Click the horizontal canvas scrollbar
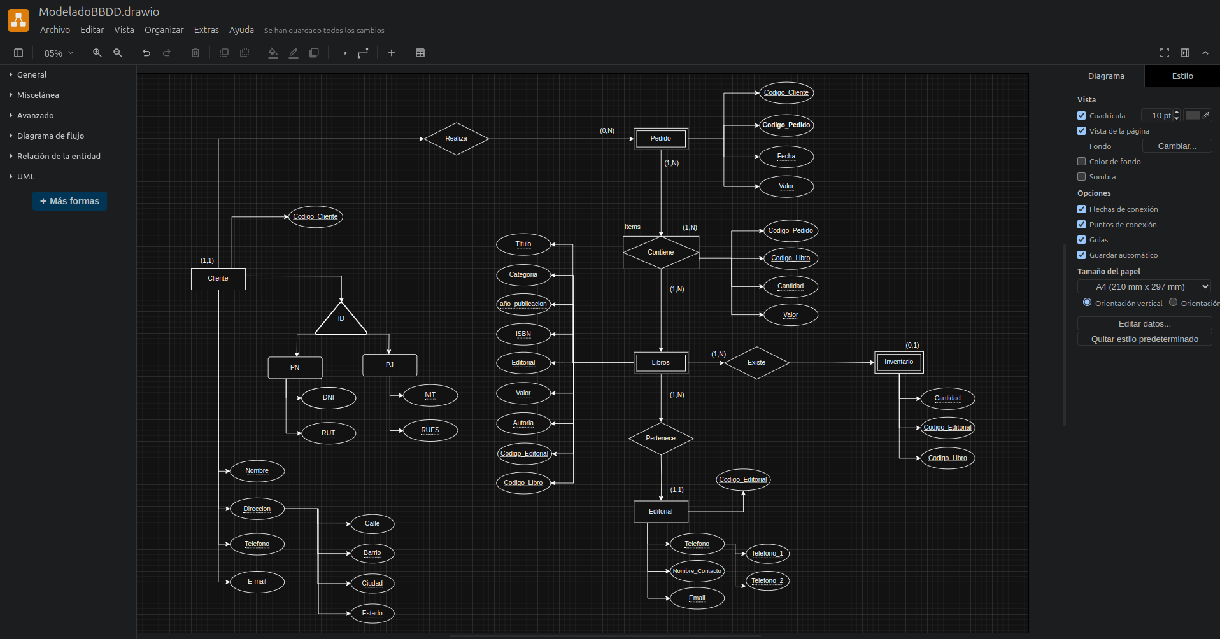The width and height of the screenshot is (1220, 639). click(x=605, y=635)
